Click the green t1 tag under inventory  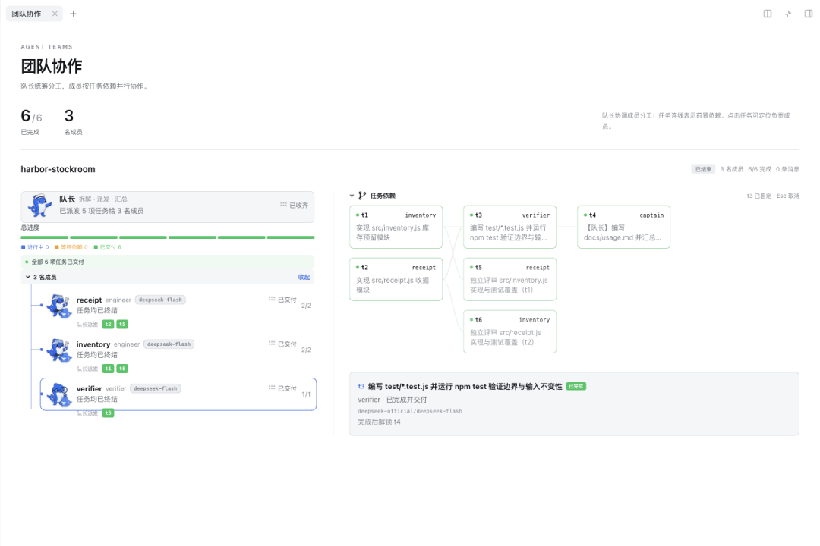point(108,369)
